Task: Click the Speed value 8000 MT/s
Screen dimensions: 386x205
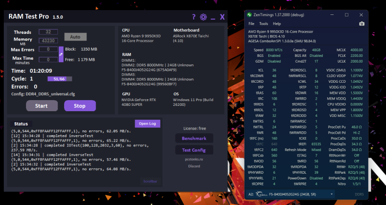Action: [x=274, y=50]
